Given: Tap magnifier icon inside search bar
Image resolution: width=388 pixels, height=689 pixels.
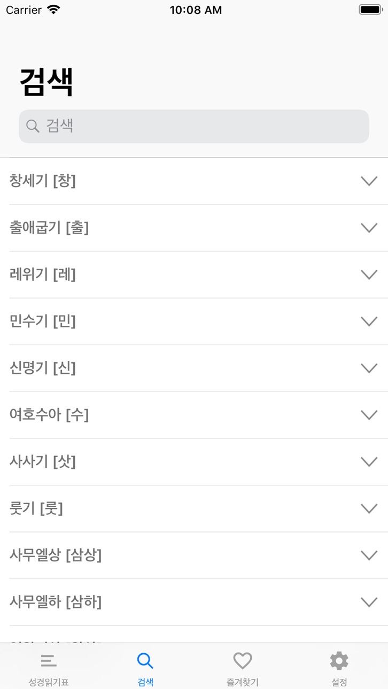Looking at the screenshot, I should coord(33,126).
